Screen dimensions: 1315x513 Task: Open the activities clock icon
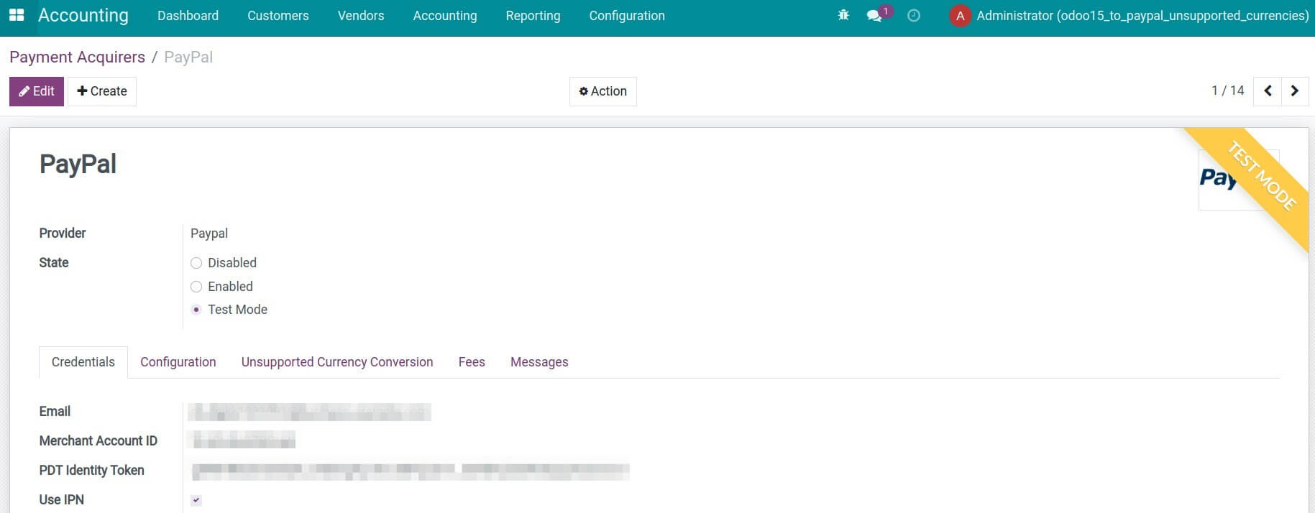(914, 15)
